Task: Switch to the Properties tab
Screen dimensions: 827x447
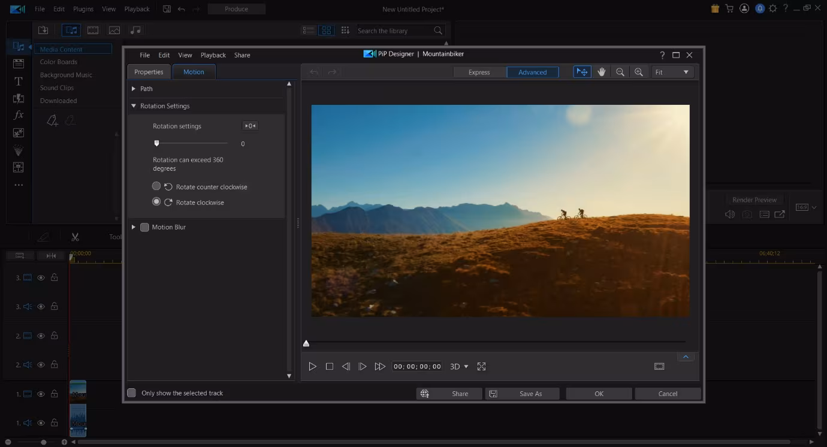Action: click(149, 72)
